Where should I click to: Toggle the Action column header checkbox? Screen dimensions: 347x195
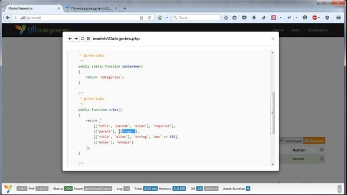322,150
